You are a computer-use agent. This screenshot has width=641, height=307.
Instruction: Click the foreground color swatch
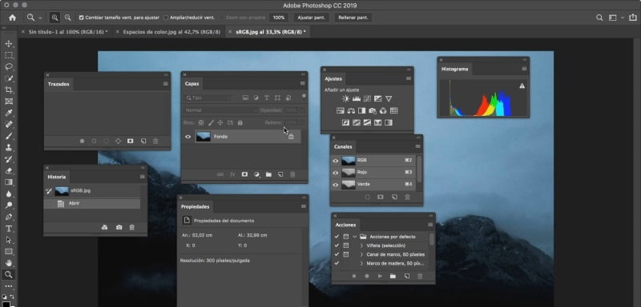click(6, 304)
